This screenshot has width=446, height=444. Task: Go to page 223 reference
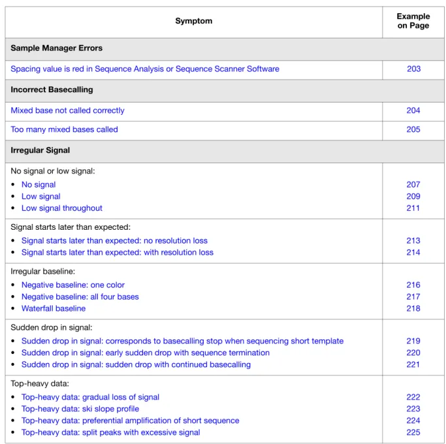(413, 409)
